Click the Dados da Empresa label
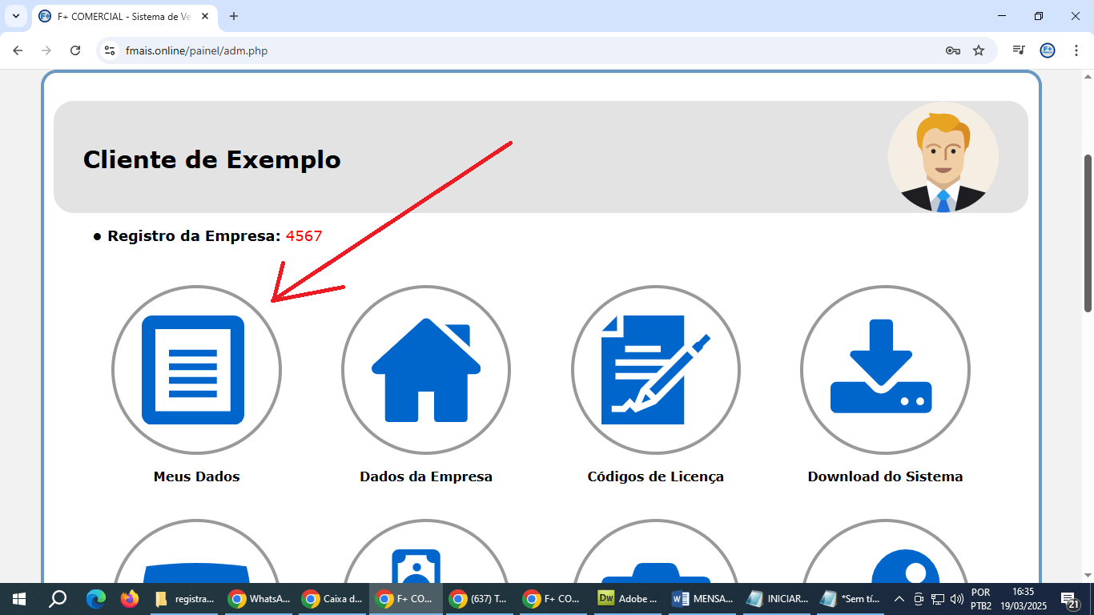 (426, 476)
